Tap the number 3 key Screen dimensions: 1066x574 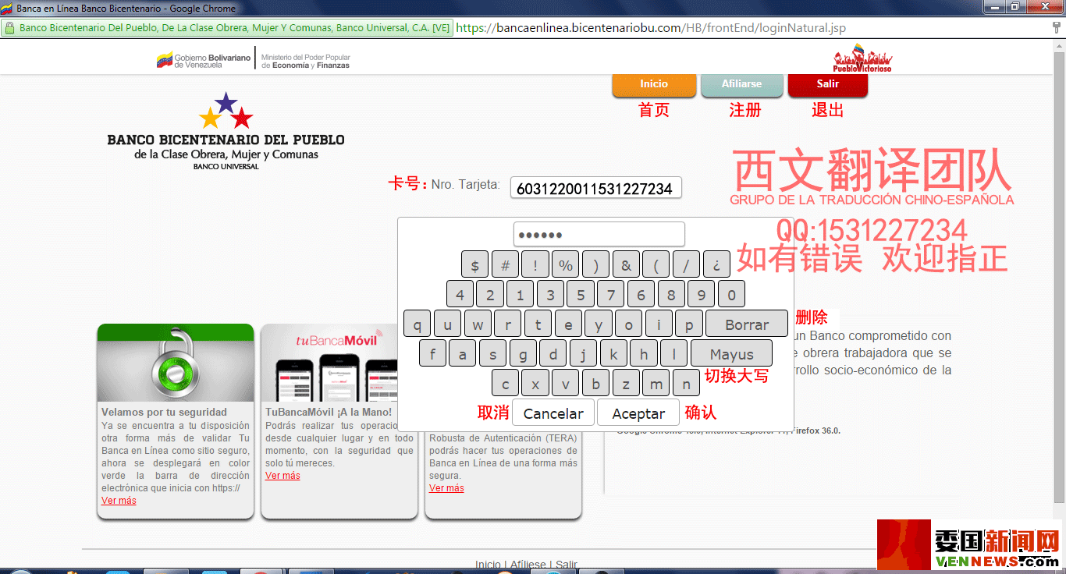pos(550,294)
